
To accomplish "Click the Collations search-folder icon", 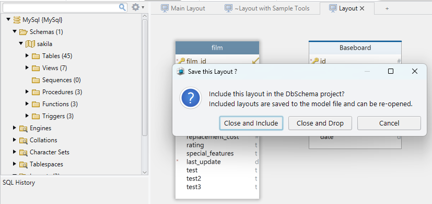I will pyautogui.click(x=24, y=140).
